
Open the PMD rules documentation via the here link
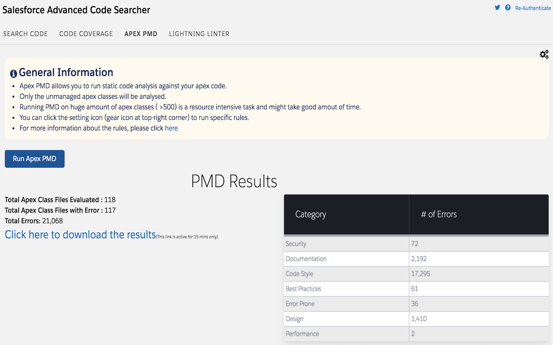(x=171, y=128)
